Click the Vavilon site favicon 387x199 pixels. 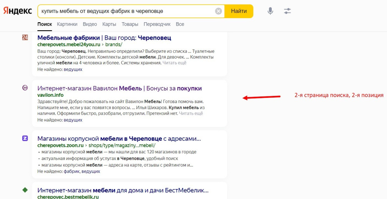[25, 88]
